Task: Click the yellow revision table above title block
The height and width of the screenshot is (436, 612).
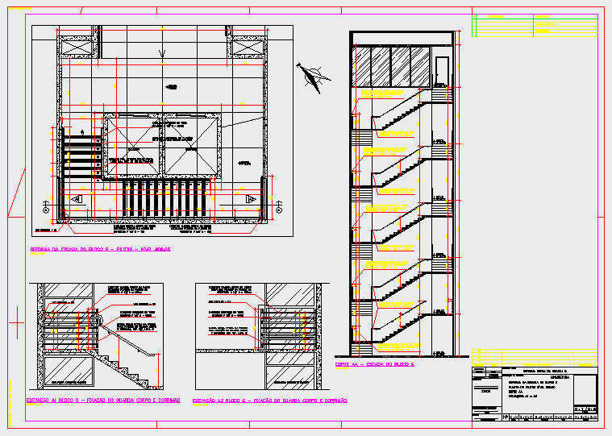Action: pos(535,358)
